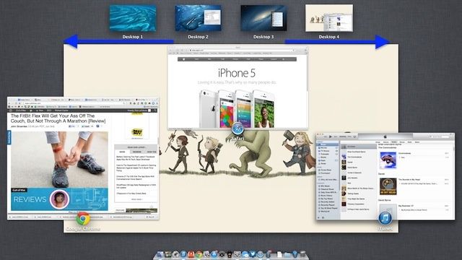Open Finder from the Dock
This screenshot has height=260, width=462.
[x=160, y=255]
